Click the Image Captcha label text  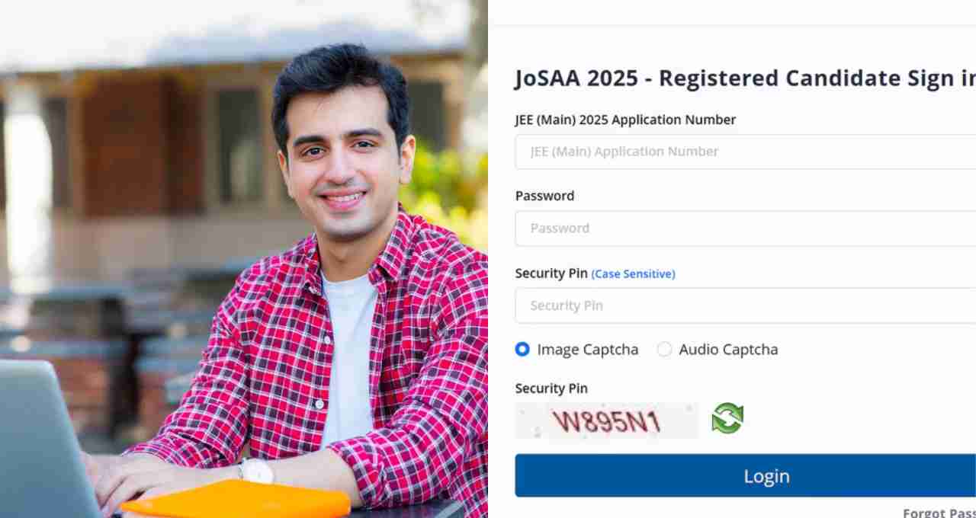pyautogui.click(x=587, y=350)
